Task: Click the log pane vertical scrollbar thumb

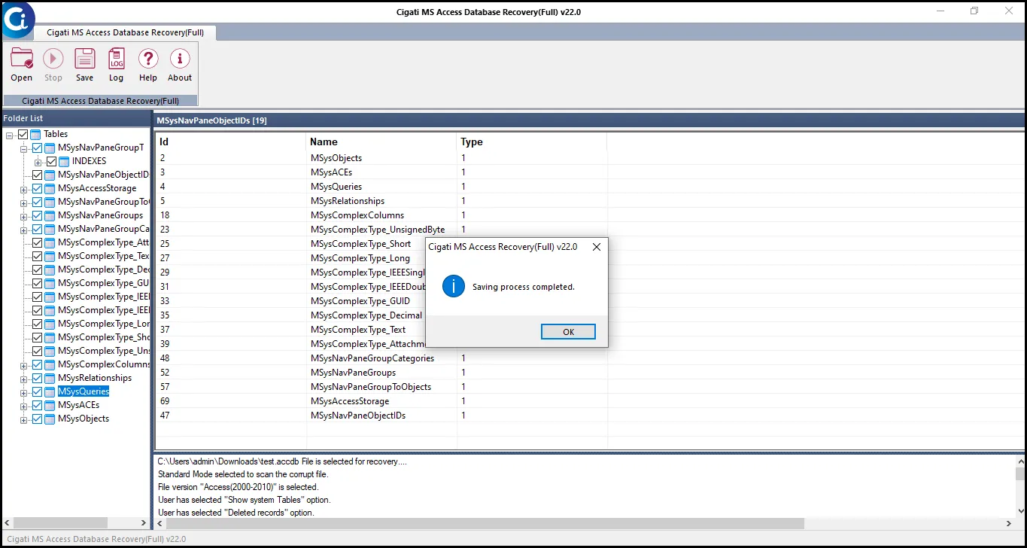Action: click(1020, 473)
